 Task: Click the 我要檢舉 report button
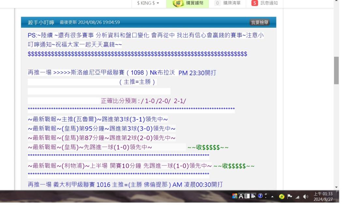pyautogui.click(x=259, y=22)
